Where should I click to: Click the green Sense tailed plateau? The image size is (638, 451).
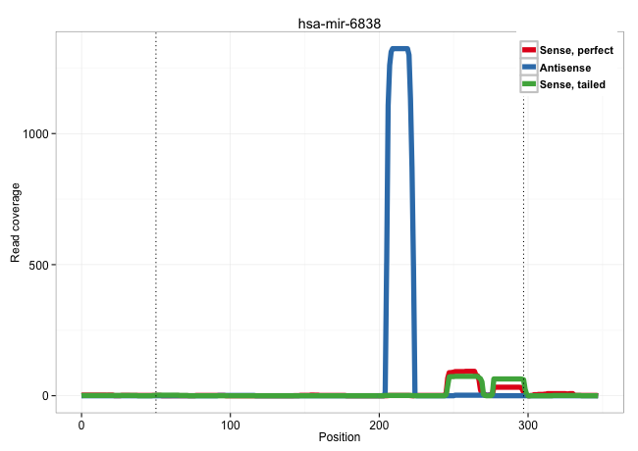point(508,379)
